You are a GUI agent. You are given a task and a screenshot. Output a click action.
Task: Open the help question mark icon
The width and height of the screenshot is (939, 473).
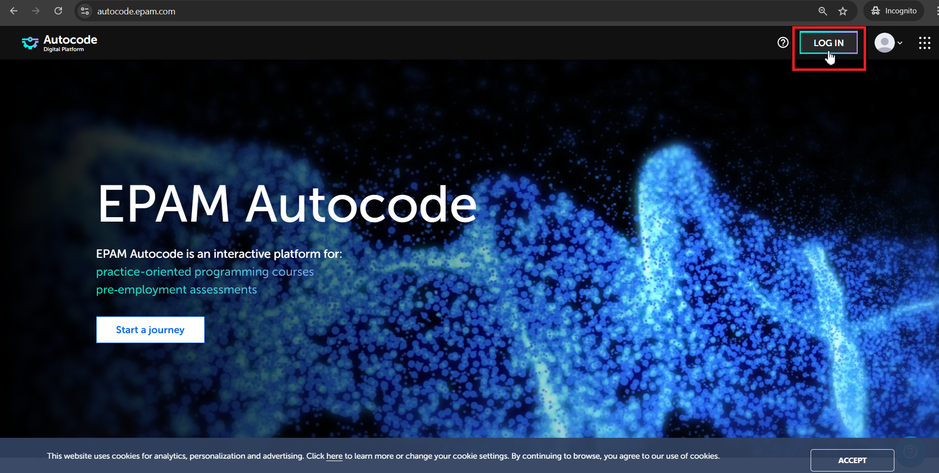tap(782, 43)
